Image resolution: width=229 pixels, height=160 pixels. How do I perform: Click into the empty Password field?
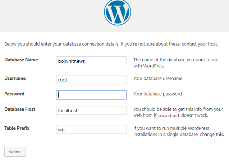[x=91, y=95]
